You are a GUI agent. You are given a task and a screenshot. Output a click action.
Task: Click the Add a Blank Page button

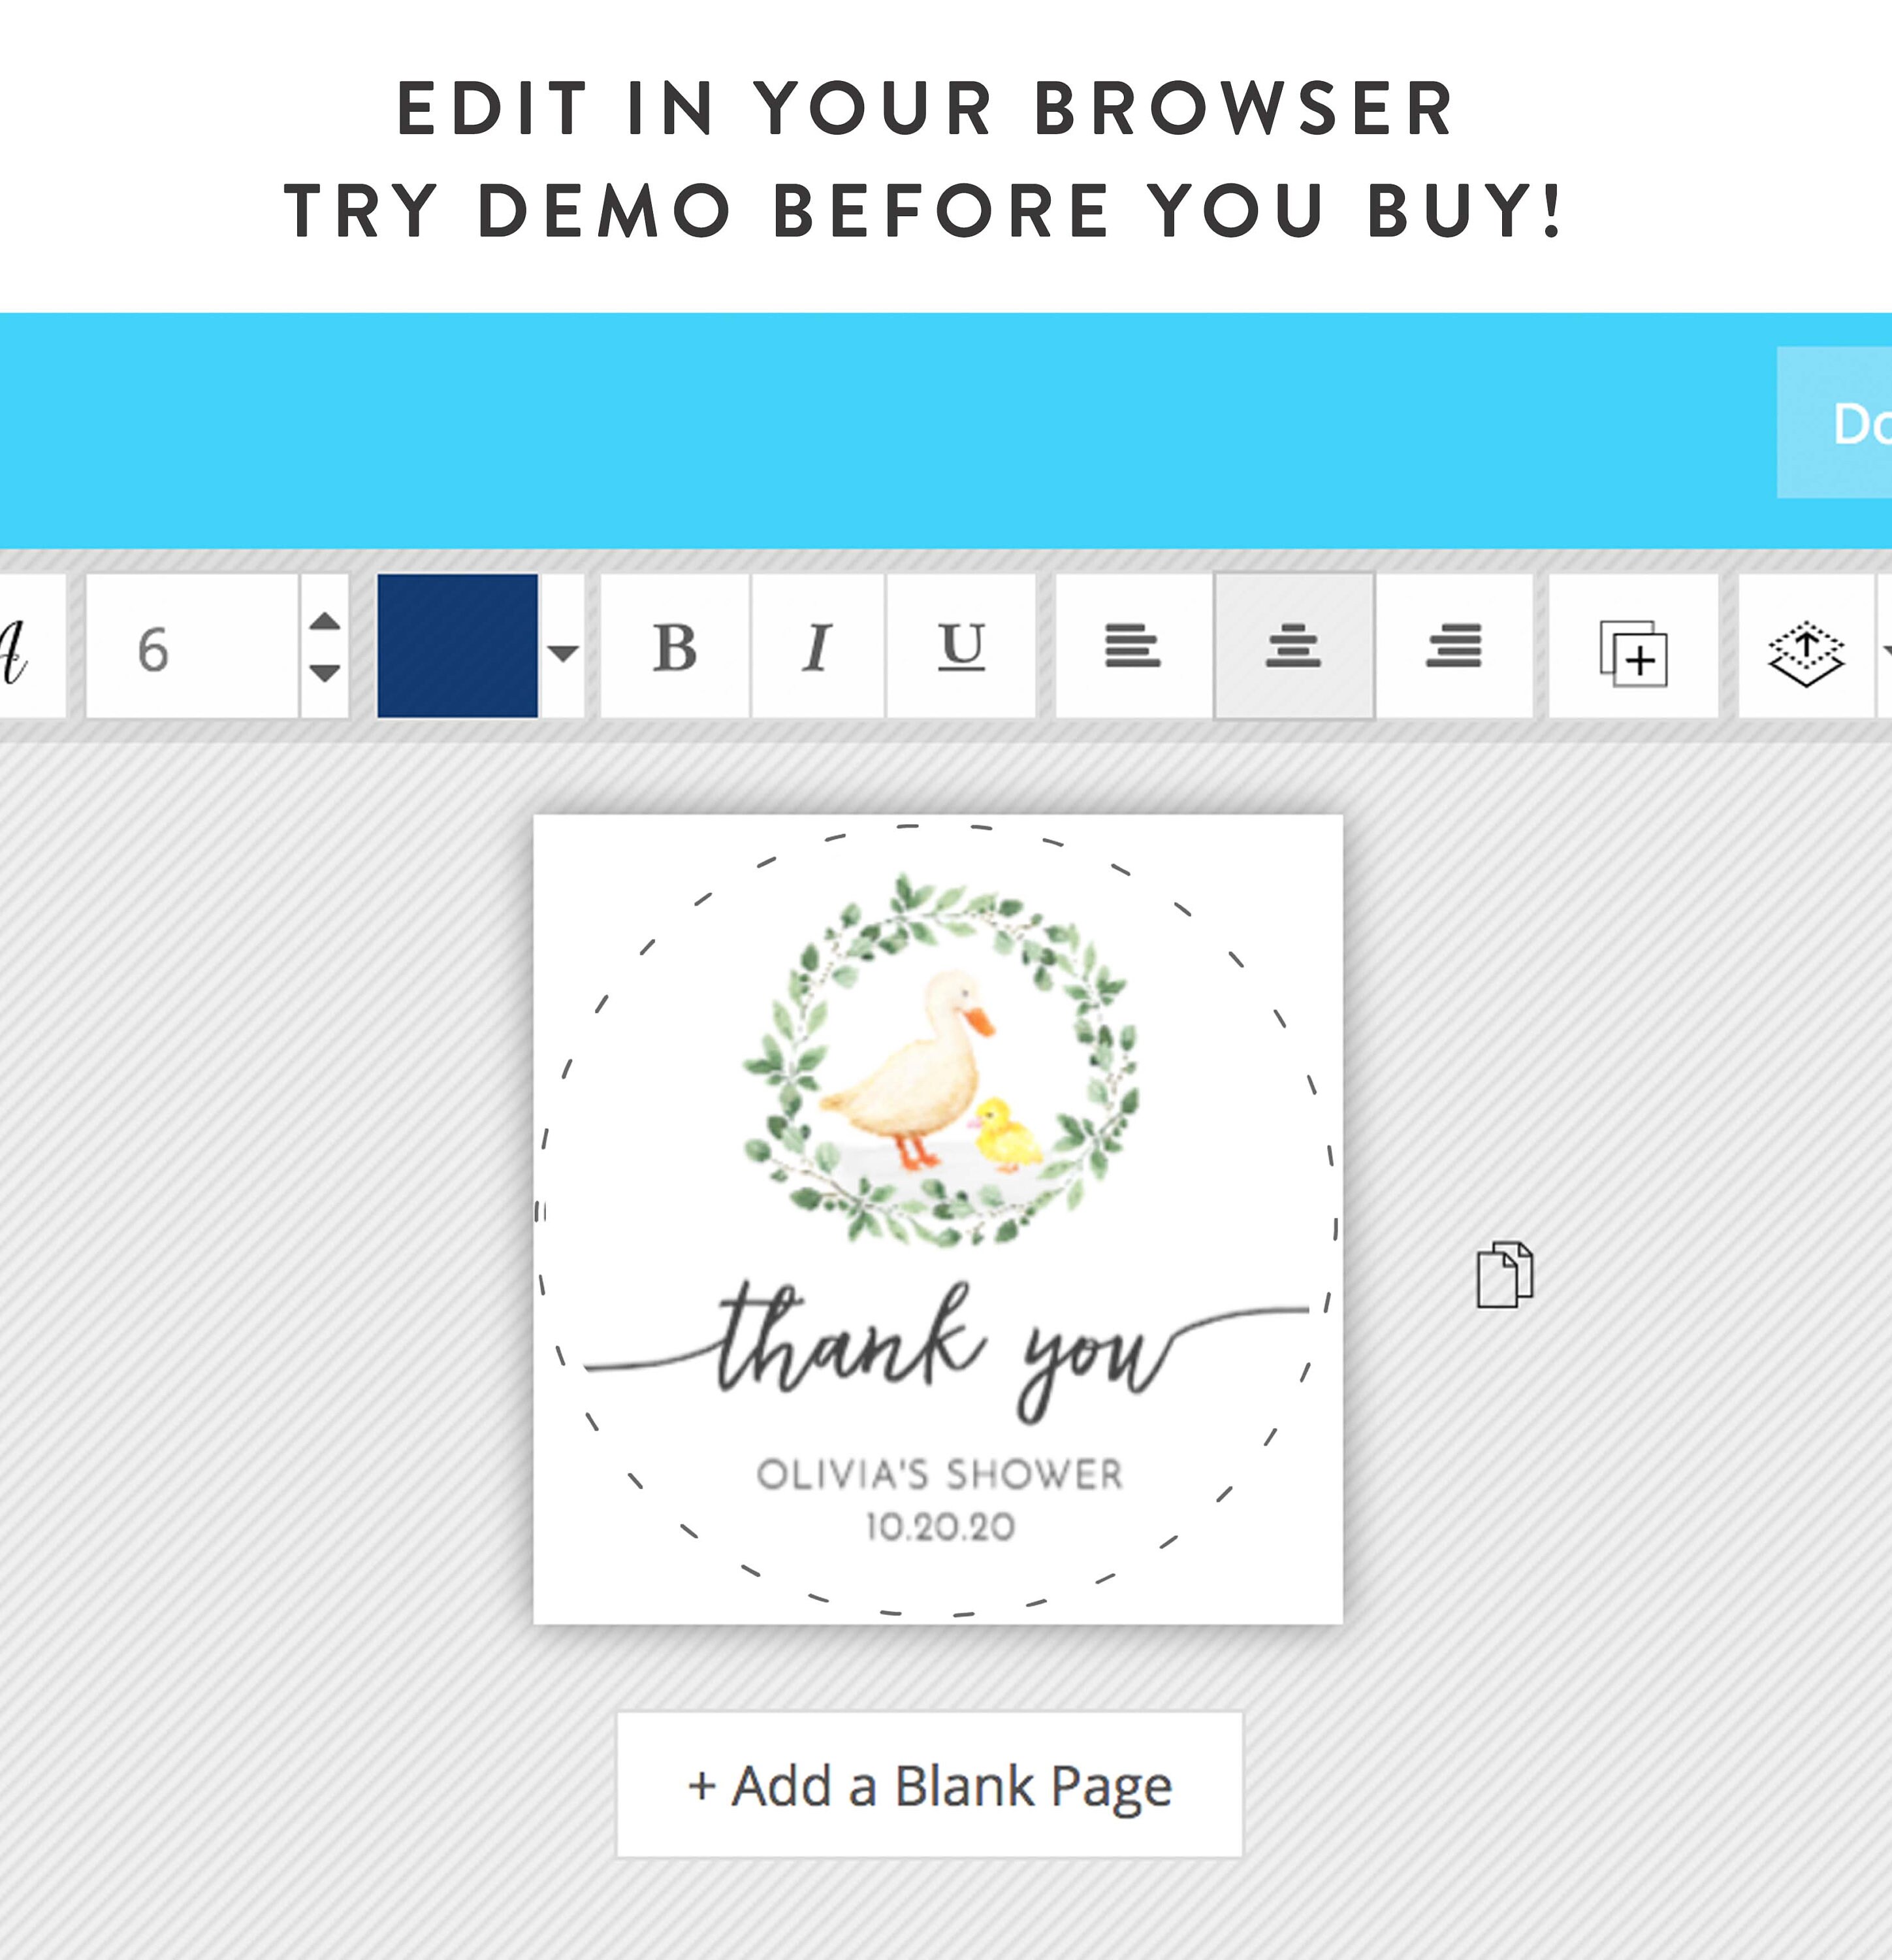pos(929,1785)
